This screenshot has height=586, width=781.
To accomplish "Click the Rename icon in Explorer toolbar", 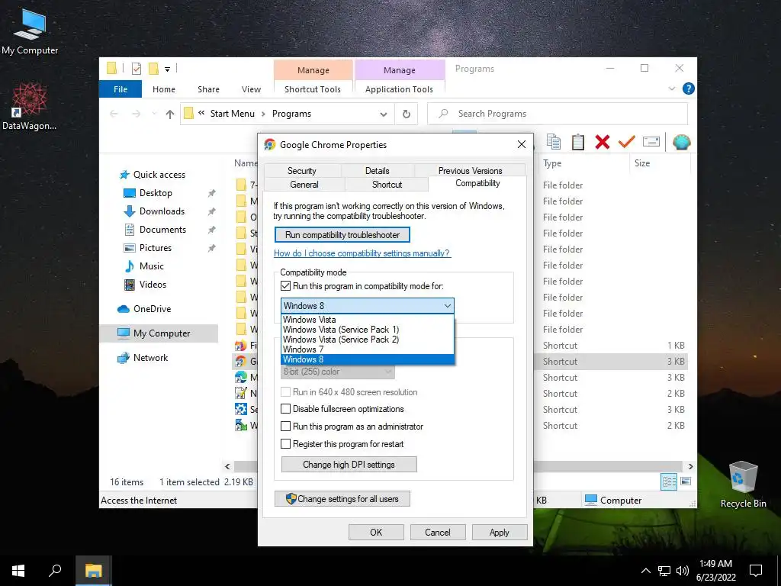I will tap(651, 142).
